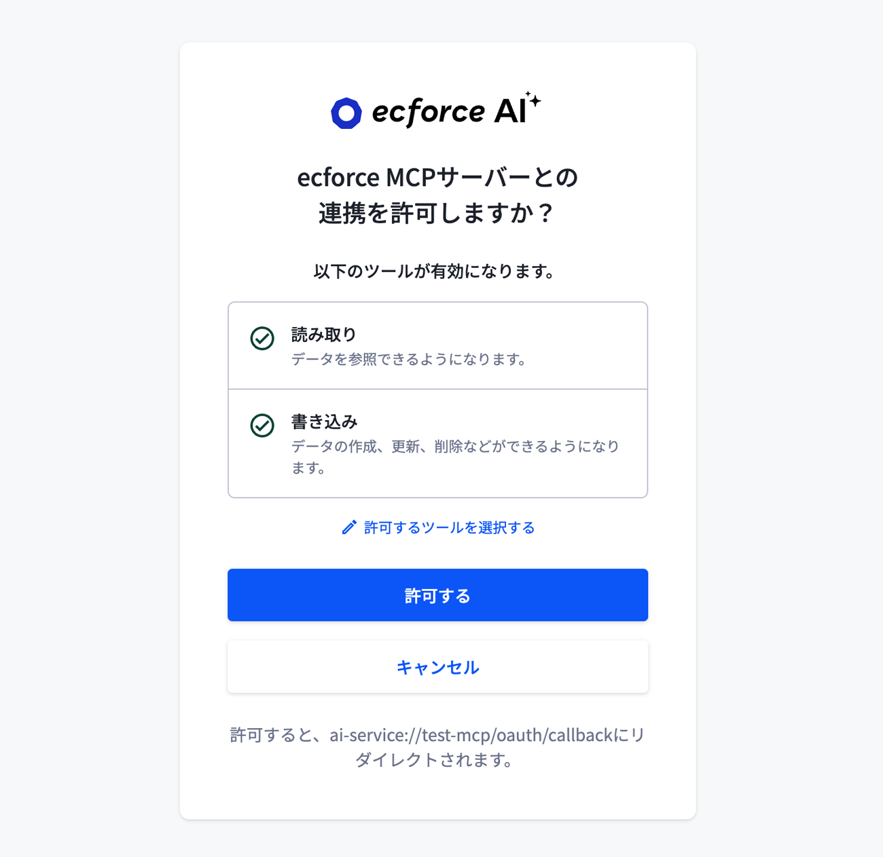Viewport: 883px width, 857px height.
Task: Click the word 'ecforce' in the logo
Action: click(429, 113)
